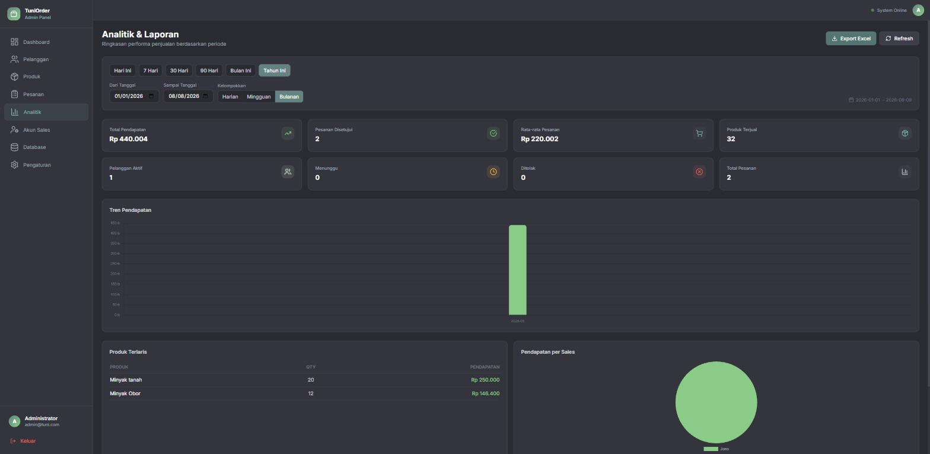The image size is (930, 454).
Task: Select the Hari Ini period
Action: (123, 71)
